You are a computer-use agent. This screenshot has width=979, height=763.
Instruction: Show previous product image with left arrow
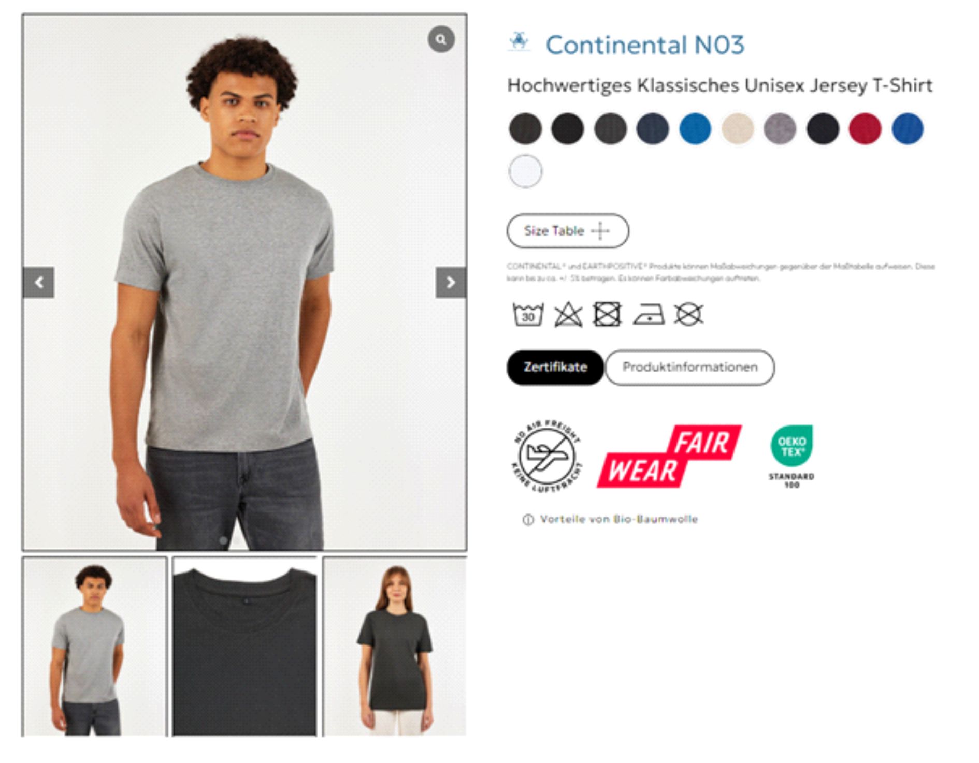point(39,282)
